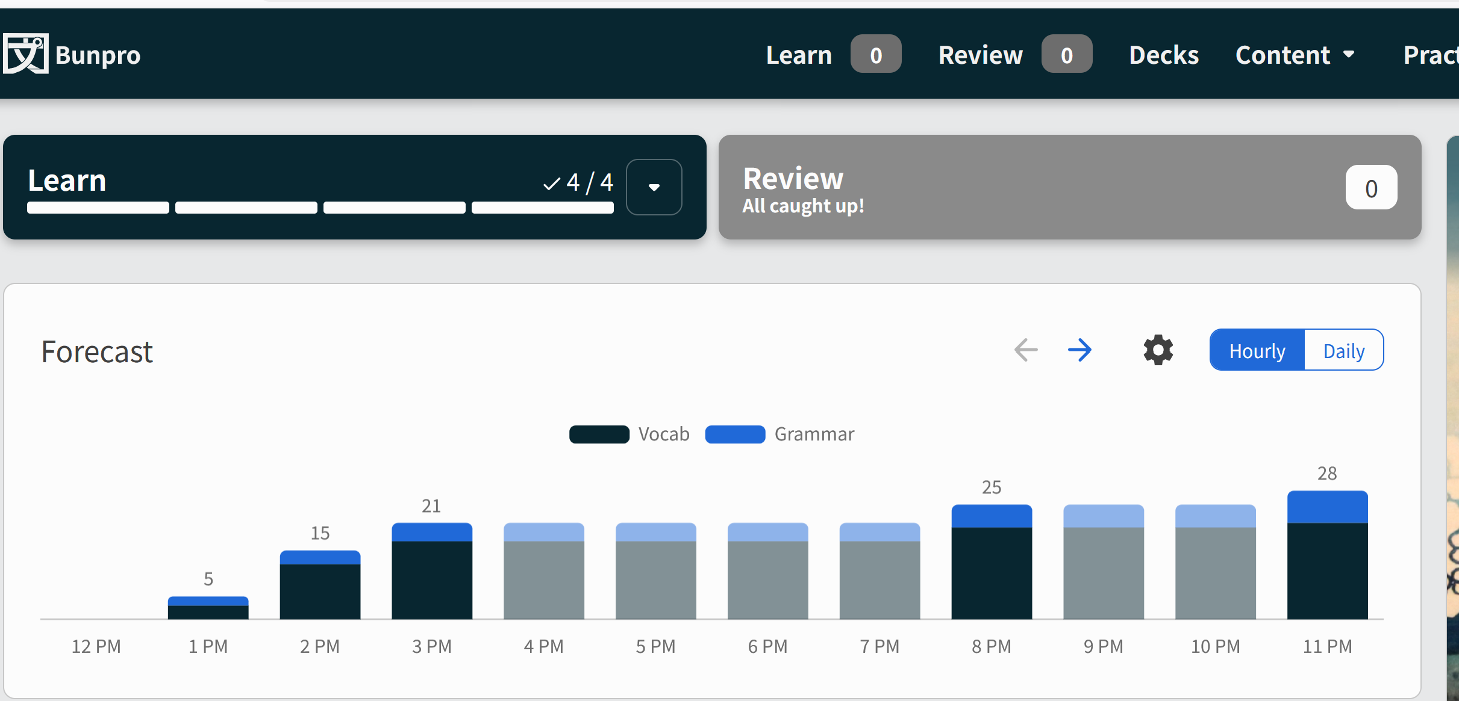Screen dimensions: 1459x701
Task: Open the Decks menu item
Action: pyautogui.click(x=1163, y=55)
